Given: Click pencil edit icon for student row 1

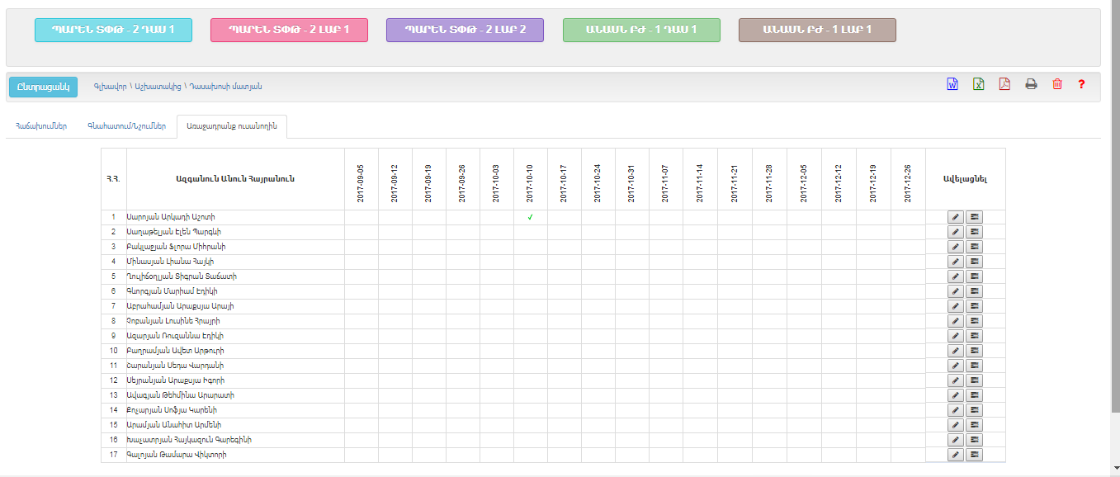Looking at the screenshot, I should (x=956, y=217).
